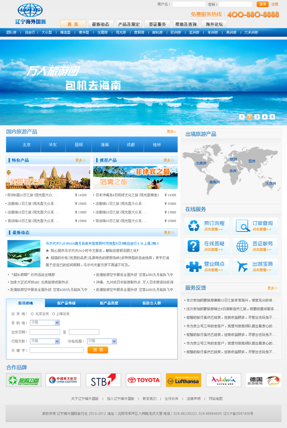This screenshot has height=428, width=287.
Task: Open the 签证服务 navigation menu item
Action: pyautogui.click(x=158, y=24)
